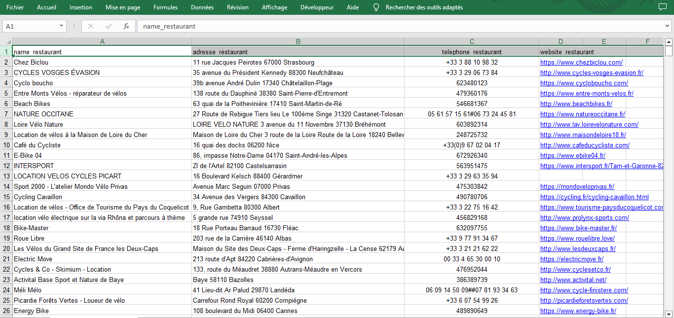Click the INTERSPORT name cell
This screenshot has height=318, width=674.
coord(102,166)
